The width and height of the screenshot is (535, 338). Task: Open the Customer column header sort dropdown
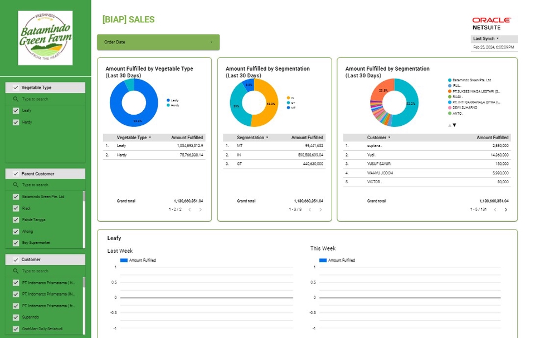388,137
